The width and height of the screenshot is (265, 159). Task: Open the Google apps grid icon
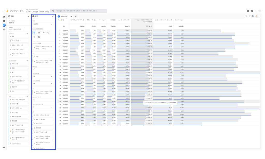pos(248,11)
